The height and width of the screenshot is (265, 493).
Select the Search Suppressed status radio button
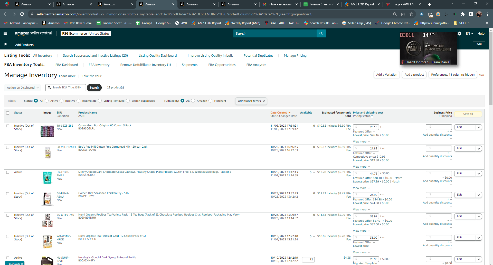point(128,101)
